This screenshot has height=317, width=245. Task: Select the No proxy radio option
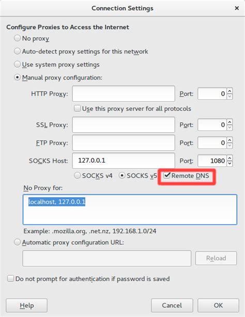pos(18,38)
